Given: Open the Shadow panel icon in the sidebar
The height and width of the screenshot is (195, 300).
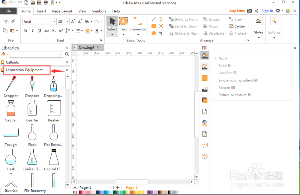Looking at the screenshot, I should coord(205,100).
